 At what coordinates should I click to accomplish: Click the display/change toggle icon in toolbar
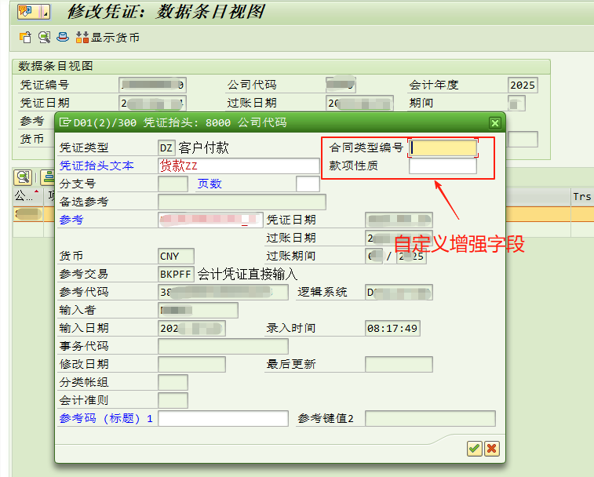[x=25, y=37]
